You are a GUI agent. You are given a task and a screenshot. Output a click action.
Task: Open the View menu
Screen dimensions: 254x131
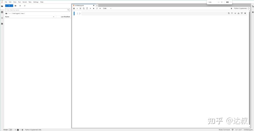(15, 2)
